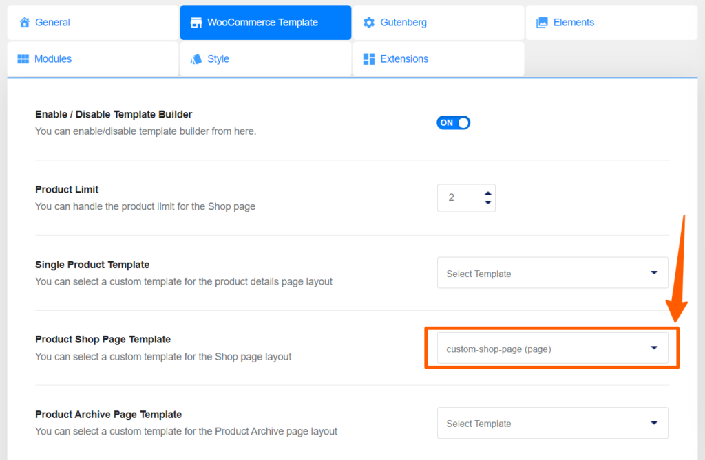
Task: Open Product Archive Page Template dropdown
Action: 553,423
